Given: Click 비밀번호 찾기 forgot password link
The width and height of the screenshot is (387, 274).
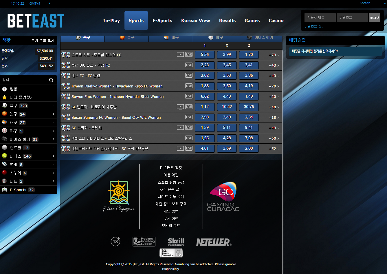Looking at the screenshot, I should [x=314, y=26].
